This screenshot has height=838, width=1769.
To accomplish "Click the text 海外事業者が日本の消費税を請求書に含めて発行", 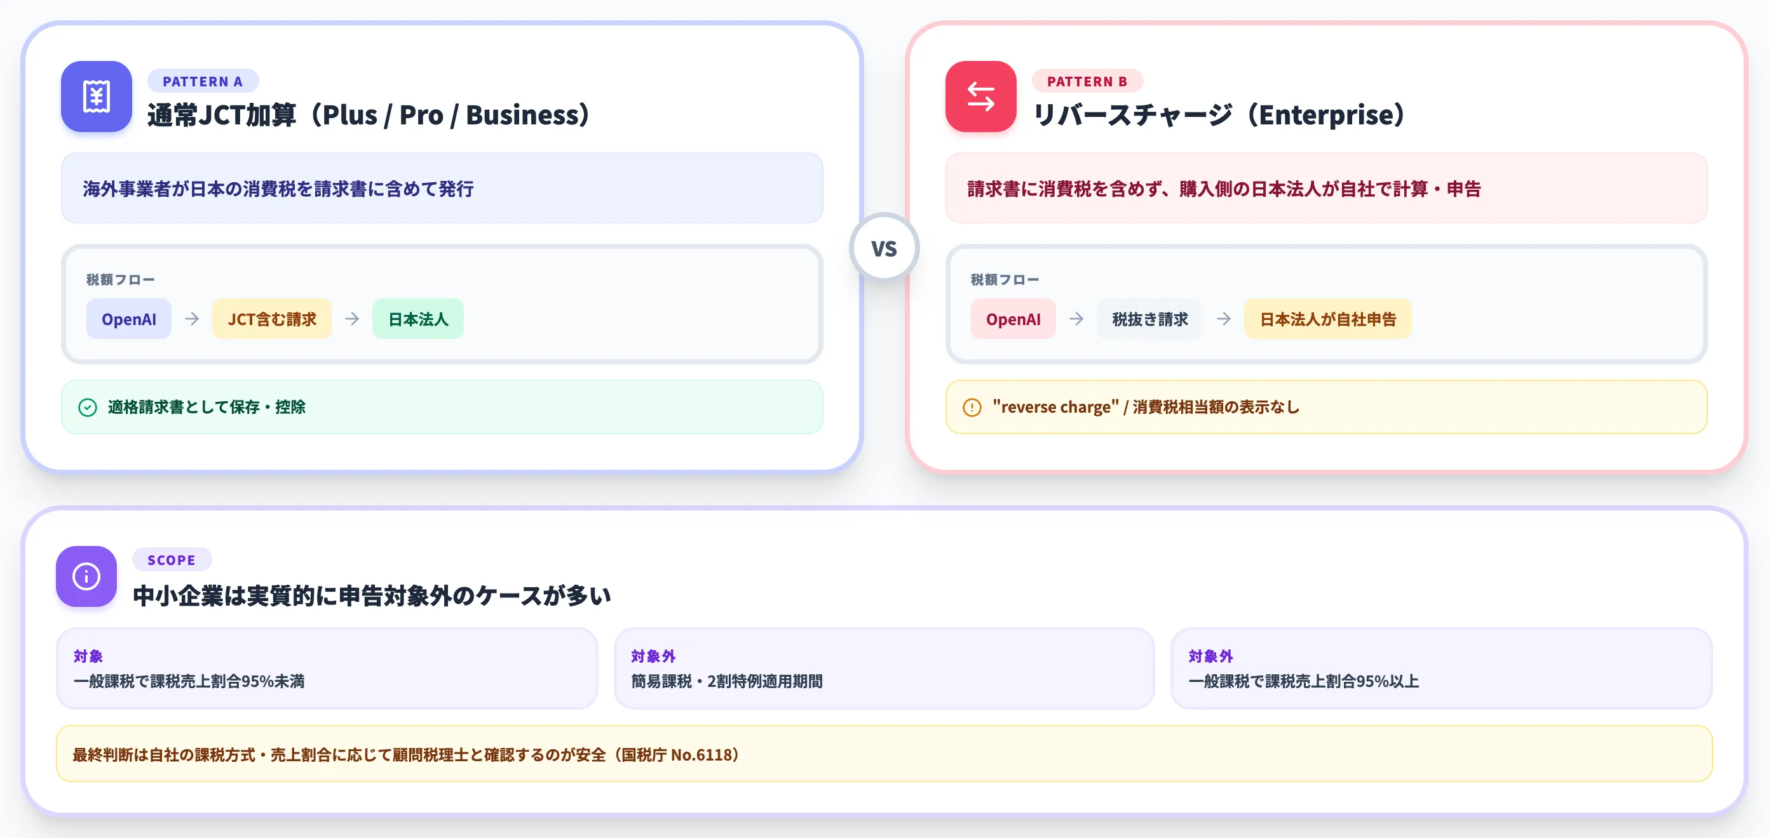I will pos(278,189).
